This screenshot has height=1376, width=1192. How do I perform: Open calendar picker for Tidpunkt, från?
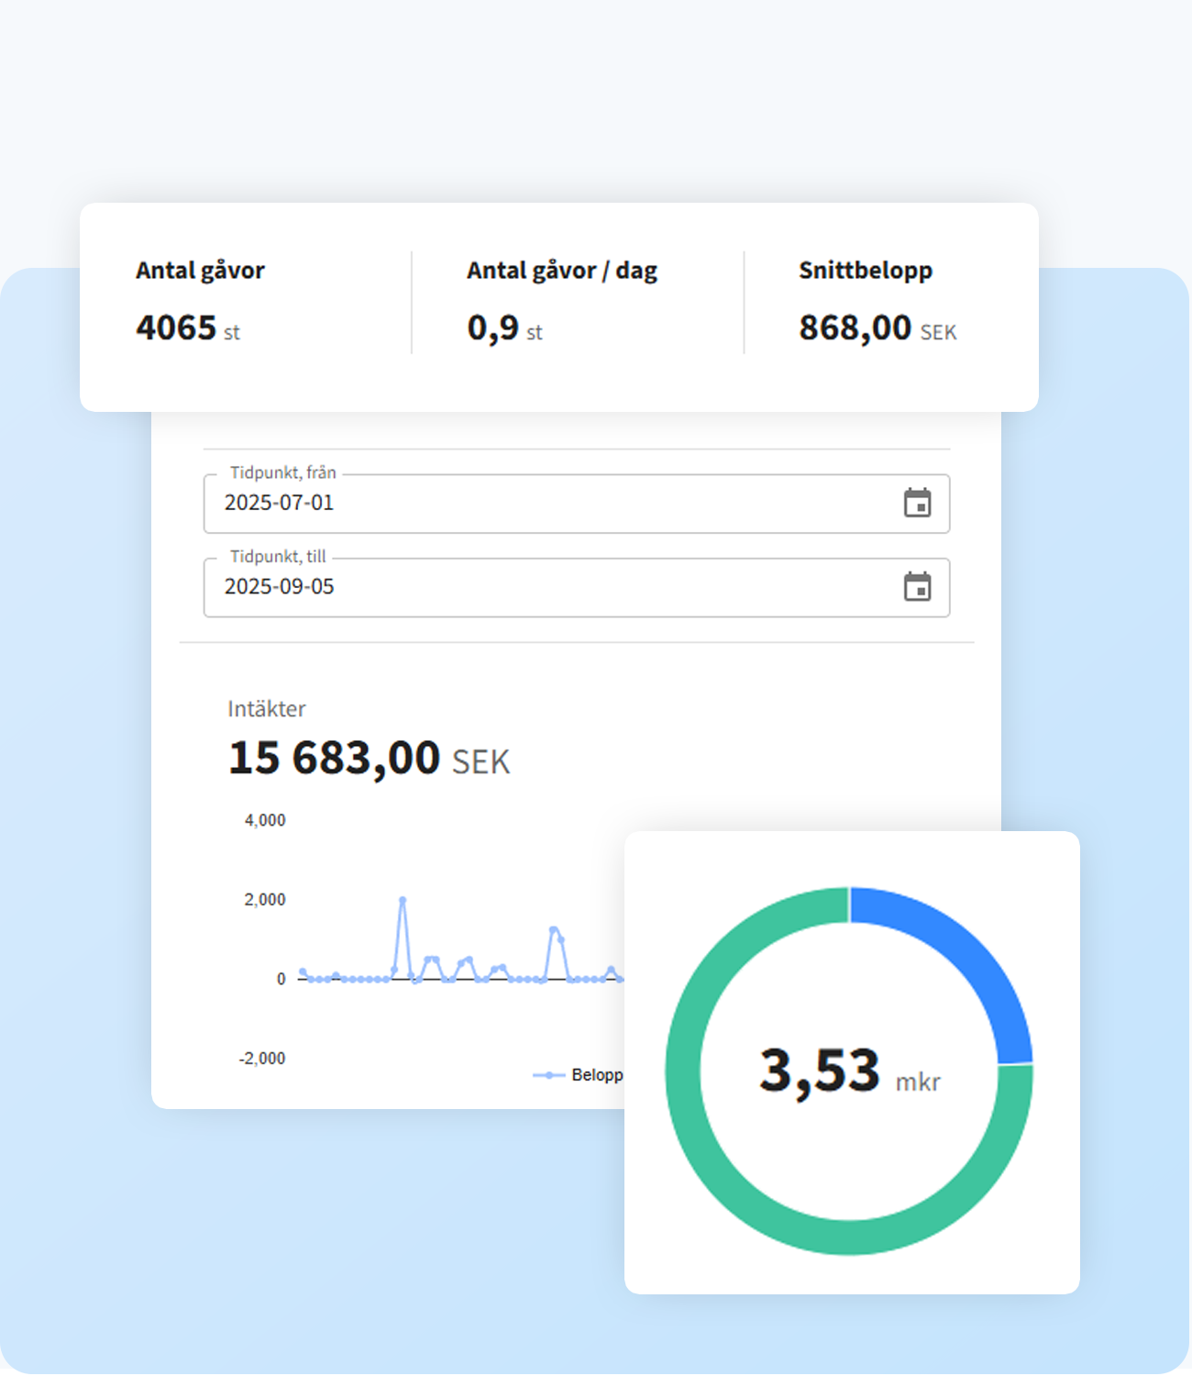(x=917, y=503)
